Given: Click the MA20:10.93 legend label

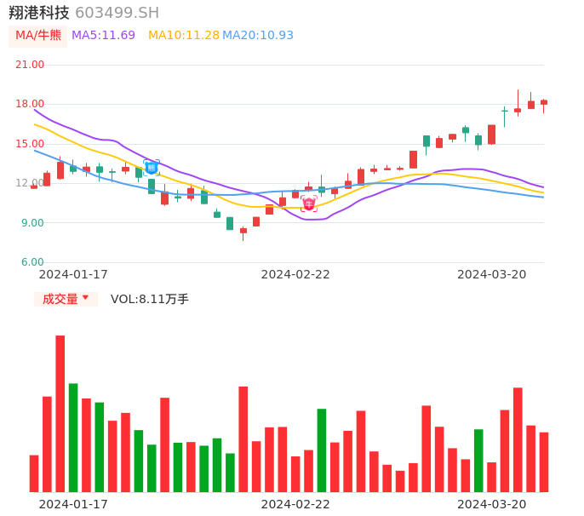Looking at the screenshot, I should coord(258,36).
